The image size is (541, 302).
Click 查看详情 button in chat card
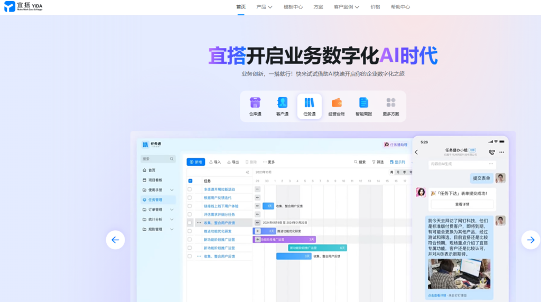click(x=462, y=204)
